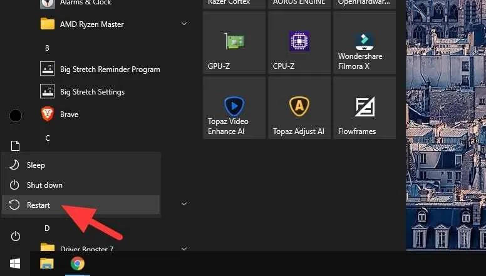The image size is (486, 276).
Task: Jump to letter B section header
Action: tap(47, 48)
